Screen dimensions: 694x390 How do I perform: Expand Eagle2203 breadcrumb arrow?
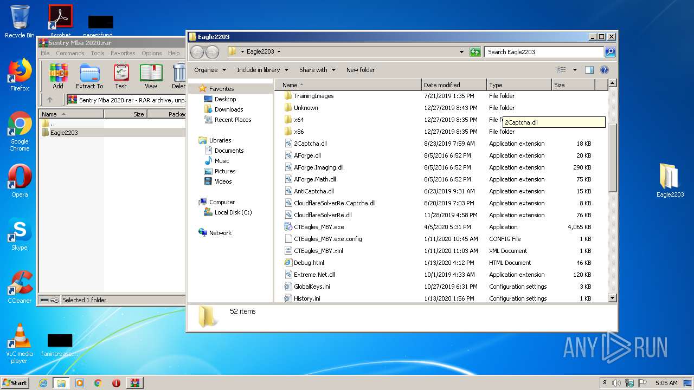(x=279, y=52)
